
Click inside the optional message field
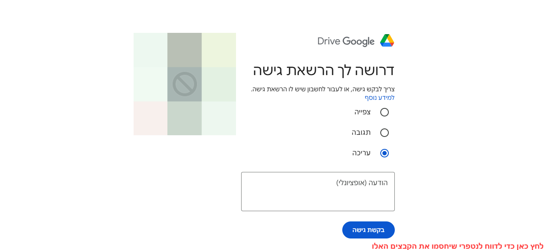click(x=318, y=191)
